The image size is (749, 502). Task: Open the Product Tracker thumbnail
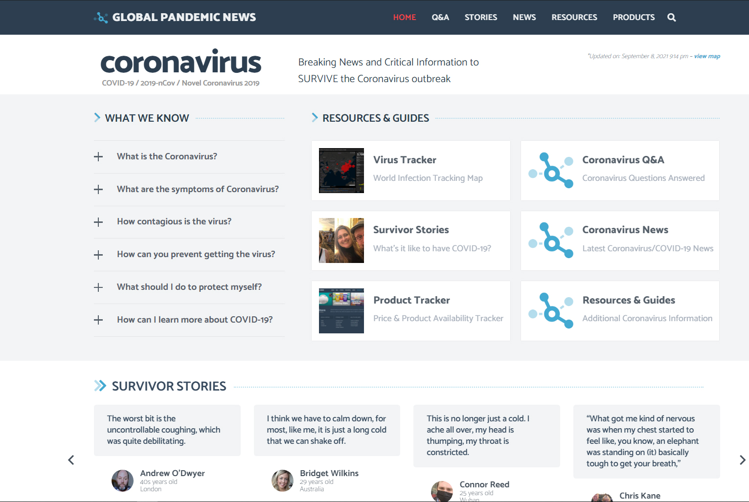pos(341,311)
